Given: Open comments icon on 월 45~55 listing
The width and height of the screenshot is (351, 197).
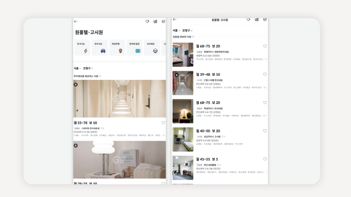Looking at the screenshot, I should pyautogui.click(x=219, y=165).
